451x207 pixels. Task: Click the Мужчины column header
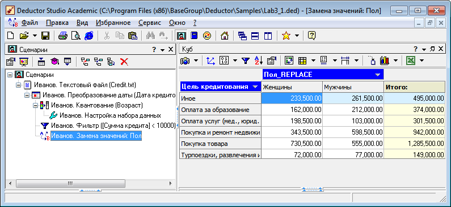point(353,87)
